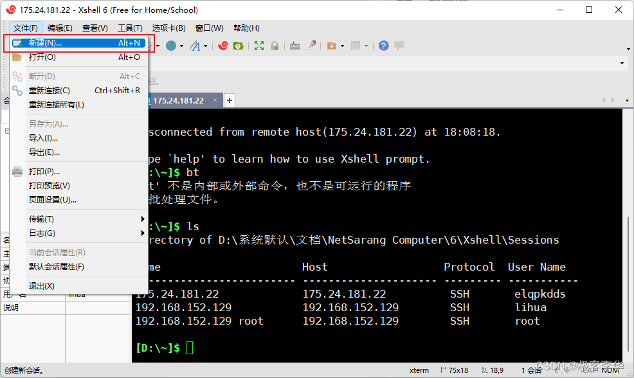Choose 新建(N)... from File menu

pyautogui.click(x=79, y=43)
